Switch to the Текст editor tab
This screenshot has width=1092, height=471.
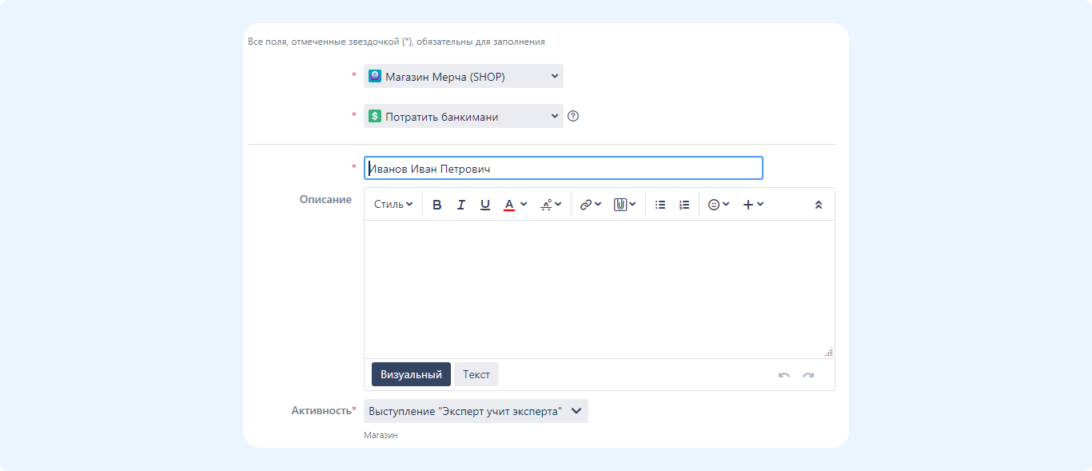(476, 374)
